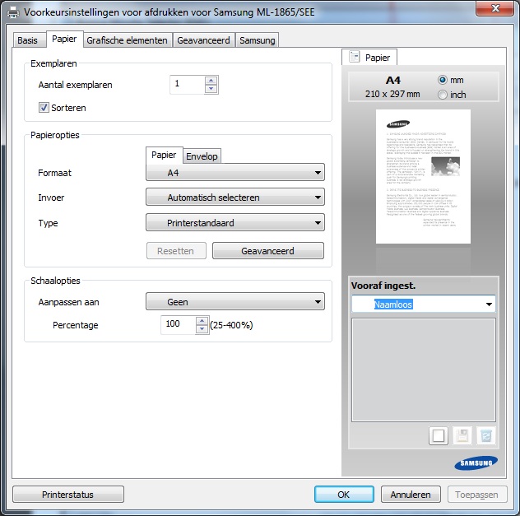This screenshot has width=520, height=516.
Task: Click the Geavanceerd button under paper options
Action: point(267,251)
